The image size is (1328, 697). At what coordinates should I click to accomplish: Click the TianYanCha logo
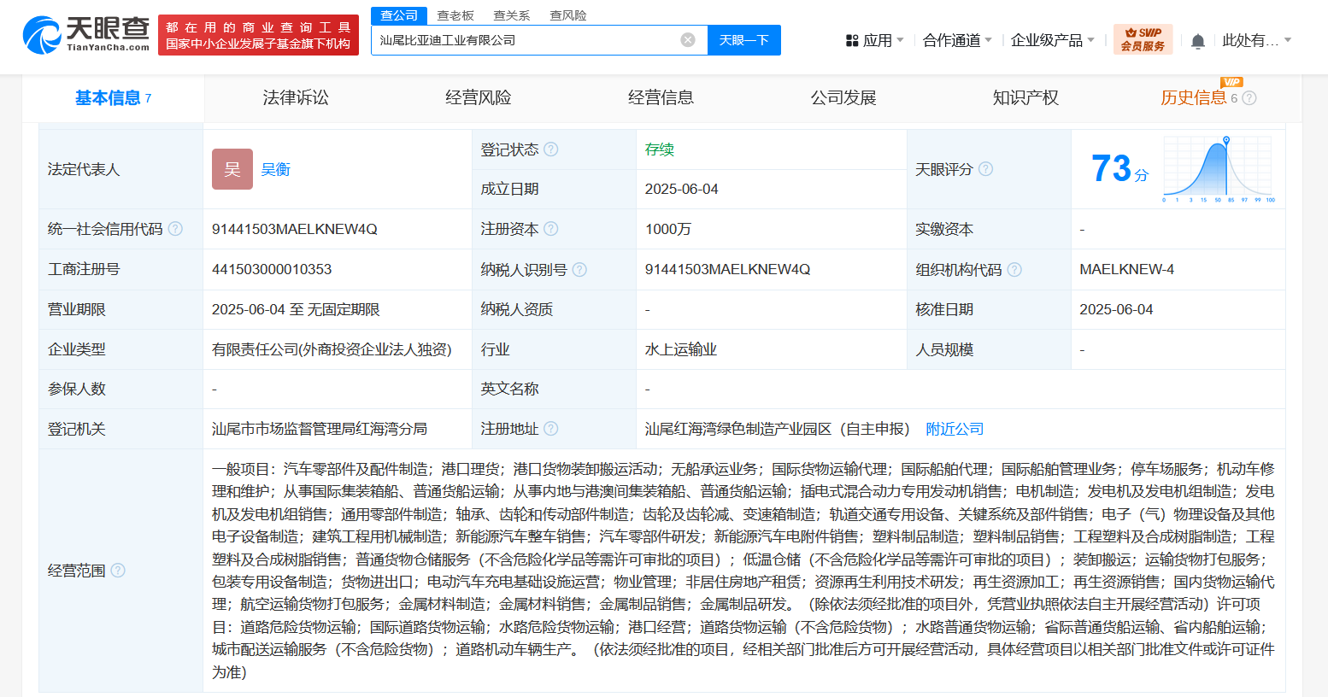coord(85,35)
